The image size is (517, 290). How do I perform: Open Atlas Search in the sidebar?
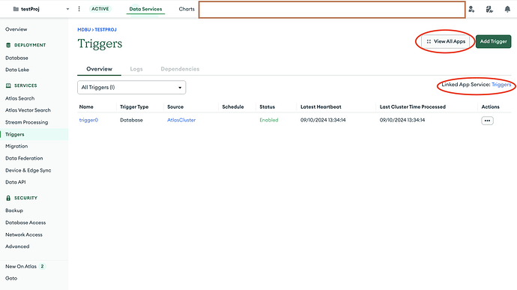tap(19, 98)
